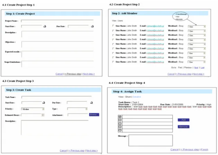This screenshot has width=218, height=155.
Task: Open Start Date calendar icon in Step 3
Action: coord(44,103)
